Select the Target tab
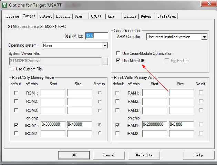This screenshot has height=165, width=217. (x=29, y=16)
